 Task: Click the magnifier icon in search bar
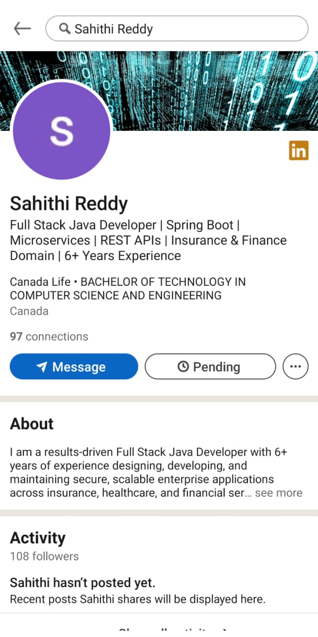pos(64,29)
